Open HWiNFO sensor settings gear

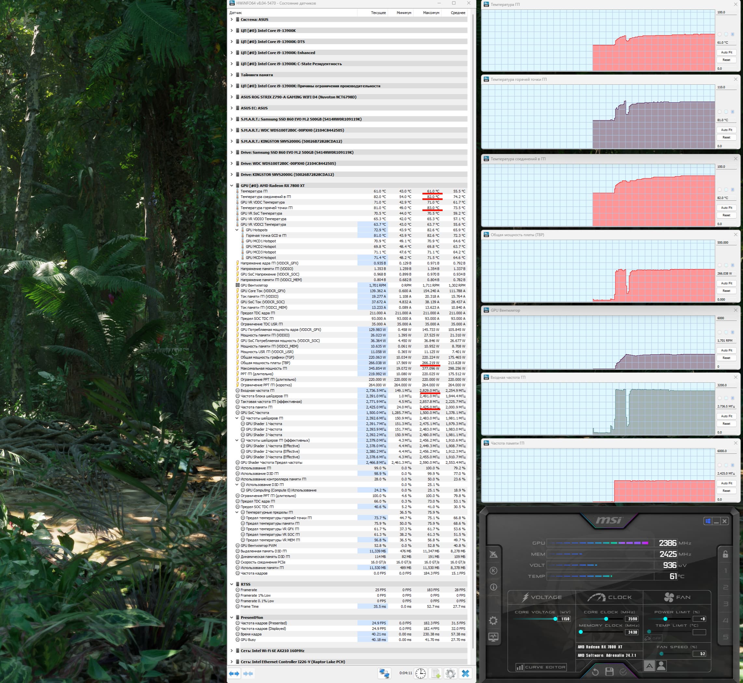click(450, 673)
